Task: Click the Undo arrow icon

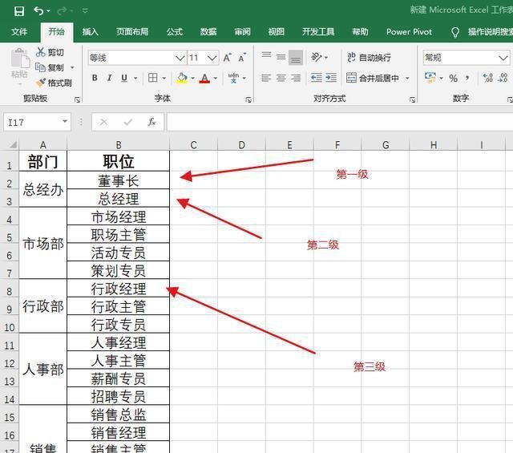Action: pos(38,10)
